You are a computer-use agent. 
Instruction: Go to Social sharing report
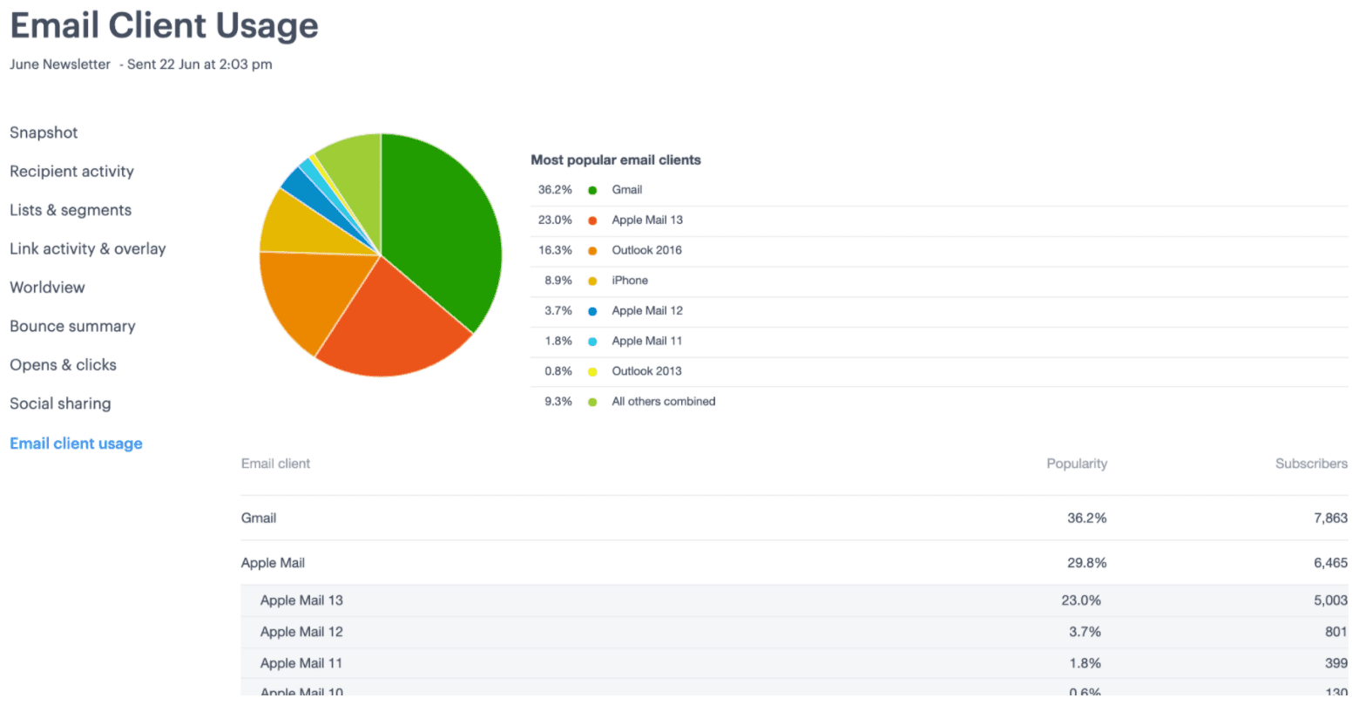tap(60, 403)
